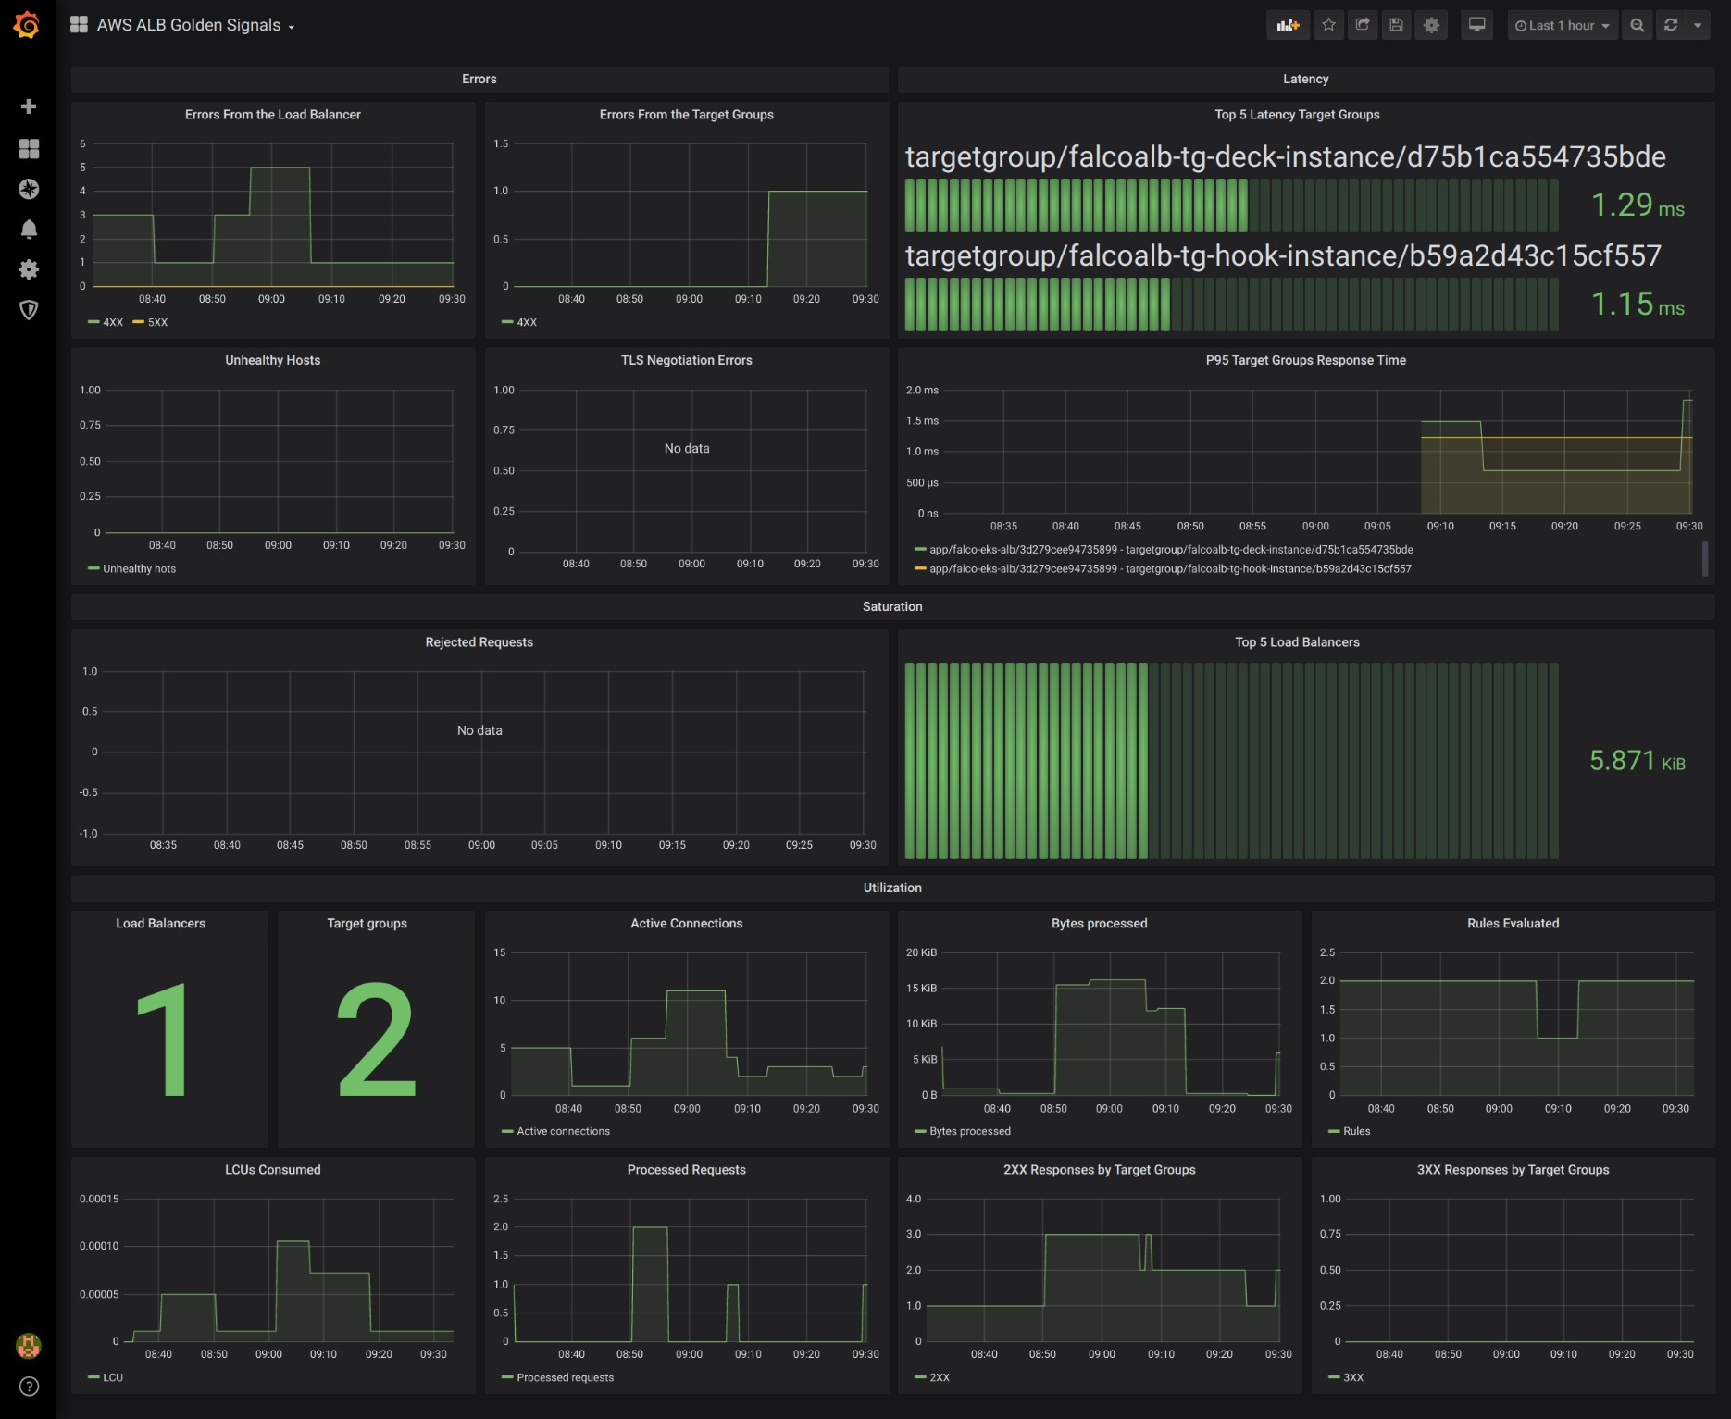The height and width of the screenshot is (1419, 1731).
Task: Open the Configuration gear in sidebar
Action: (x=29, y=269)
